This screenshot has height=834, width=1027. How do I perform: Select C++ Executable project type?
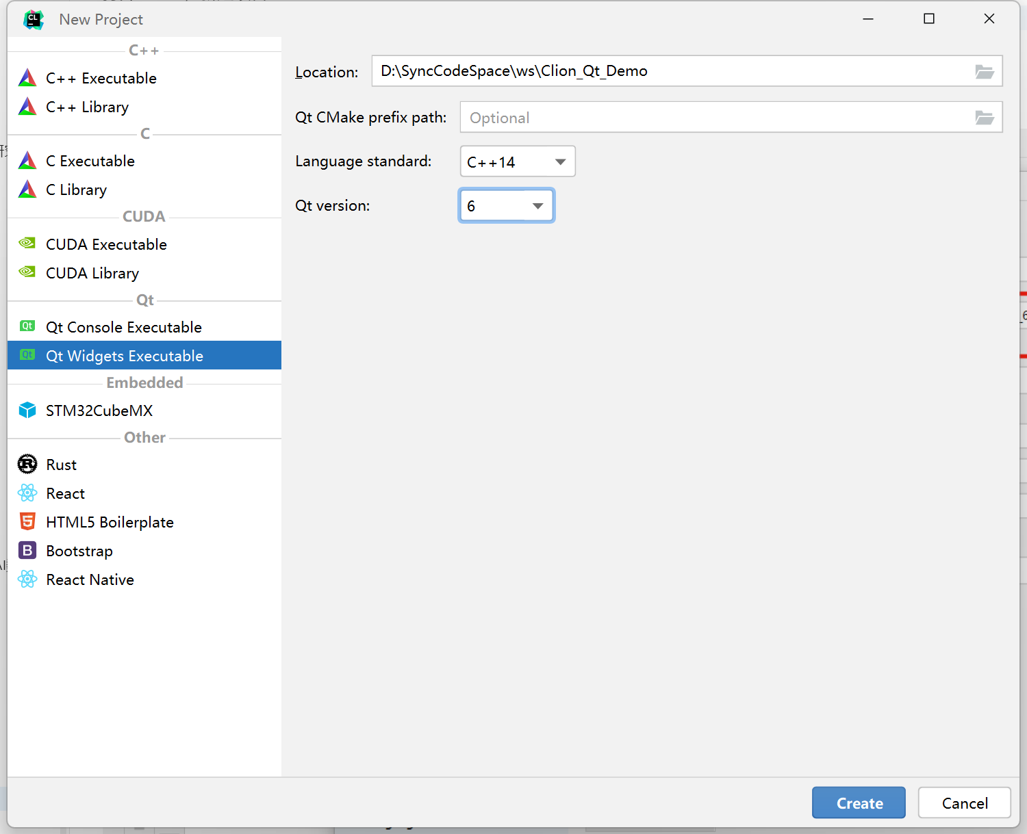(x=144, y=78)
